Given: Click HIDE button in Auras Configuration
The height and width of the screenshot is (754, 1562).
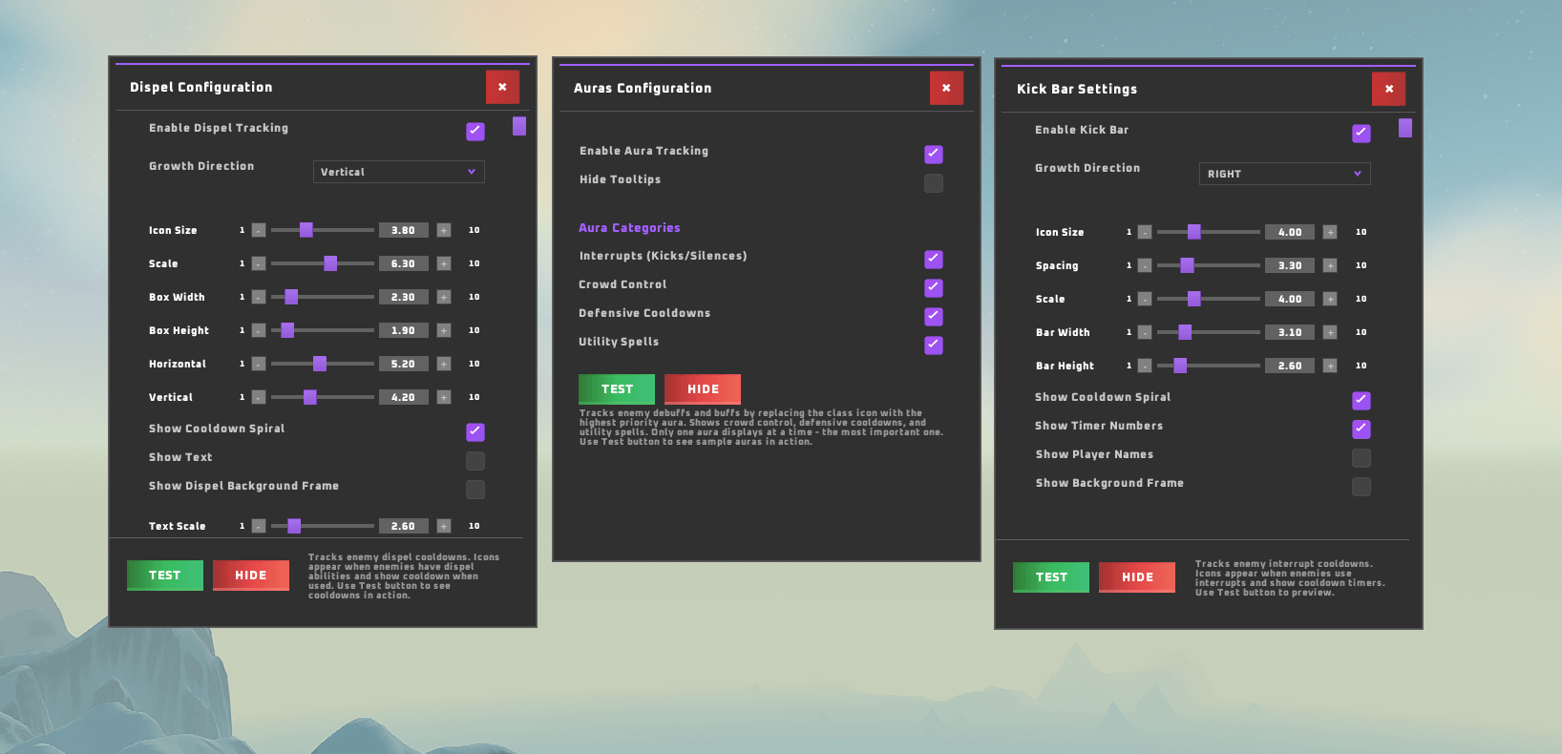Looking at the screenshot, I should click(x=703, y=389).
